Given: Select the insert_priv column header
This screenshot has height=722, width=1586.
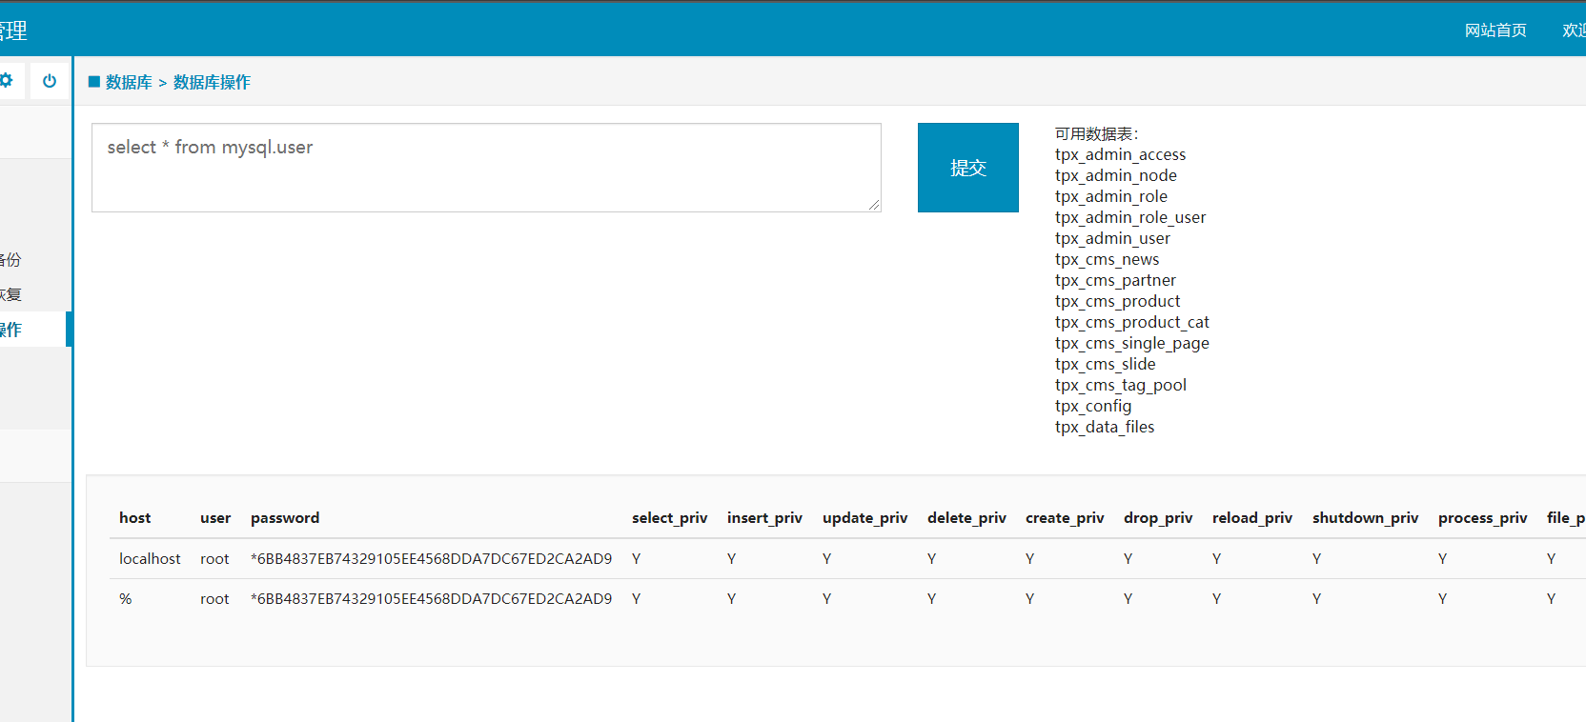Looking at the screenshot, I should (764, 518).
